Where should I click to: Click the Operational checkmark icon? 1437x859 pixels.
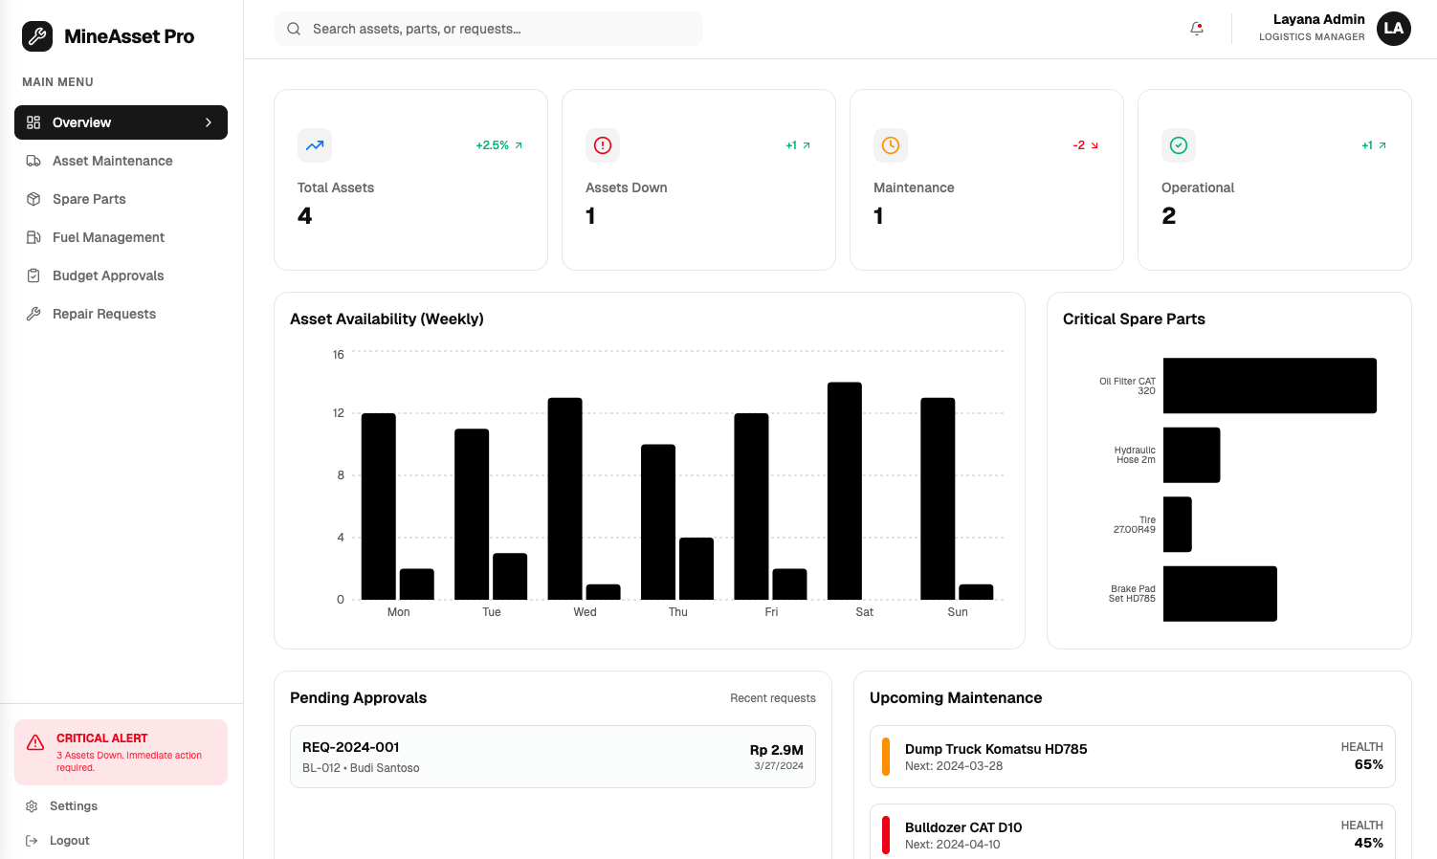[x=1179, y=145]
